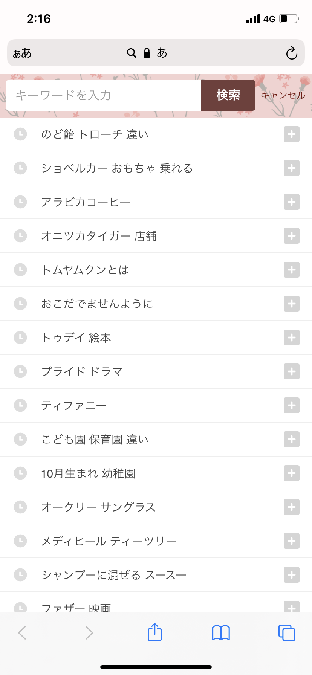Insert シャンプーに混ぜる スースー via its plus icon
312x675 pixels.
[291, 575]
